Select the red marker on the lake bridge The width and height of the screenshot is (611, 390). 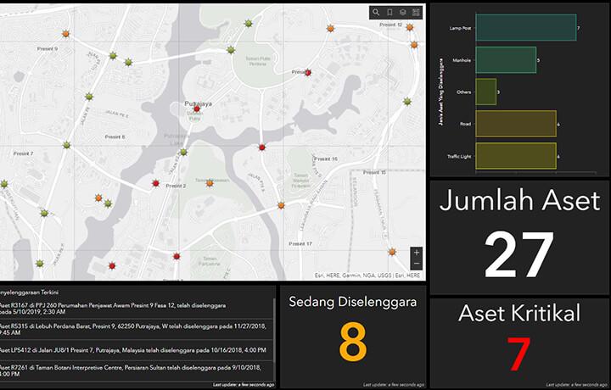[262, 148]
